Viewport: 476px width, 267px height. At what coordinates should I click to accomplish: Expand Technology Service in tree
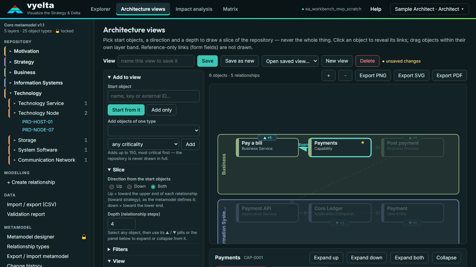click(15, 103)
